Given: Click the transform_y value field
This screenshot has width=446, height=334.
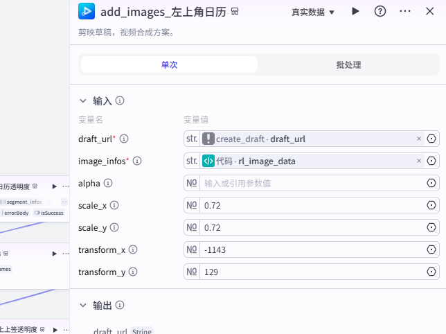Looking at the screenshot, I should pyautogui.click(x=312, y=272).
